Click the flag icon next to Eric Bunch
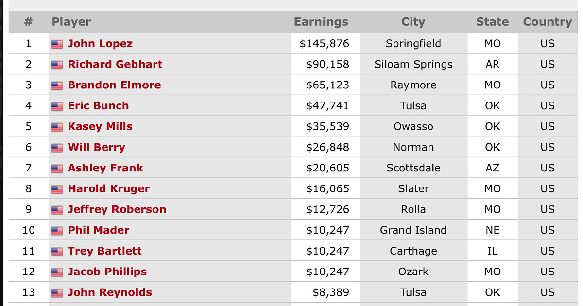 (57, 106)
